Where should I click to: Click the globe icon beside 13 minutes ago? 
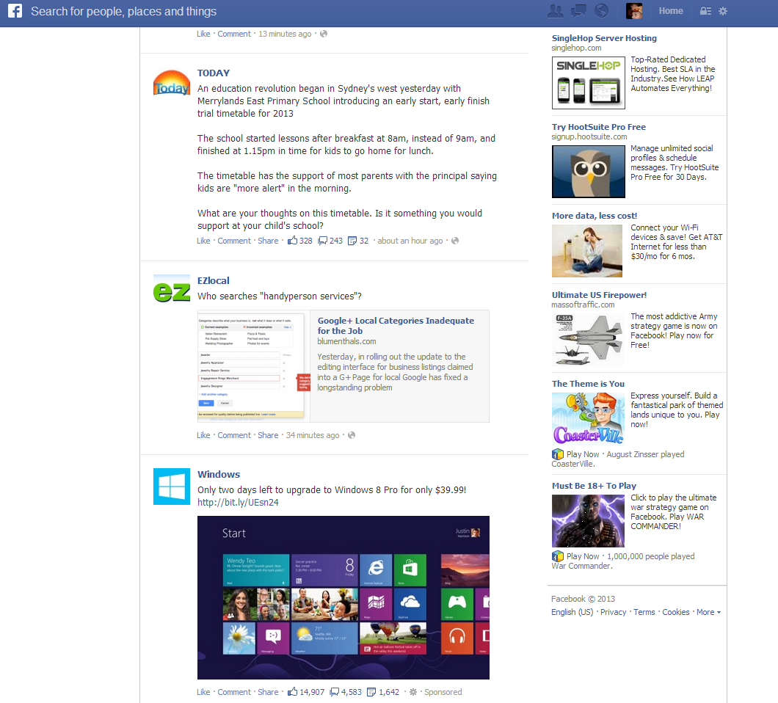[x=324, y=34]
